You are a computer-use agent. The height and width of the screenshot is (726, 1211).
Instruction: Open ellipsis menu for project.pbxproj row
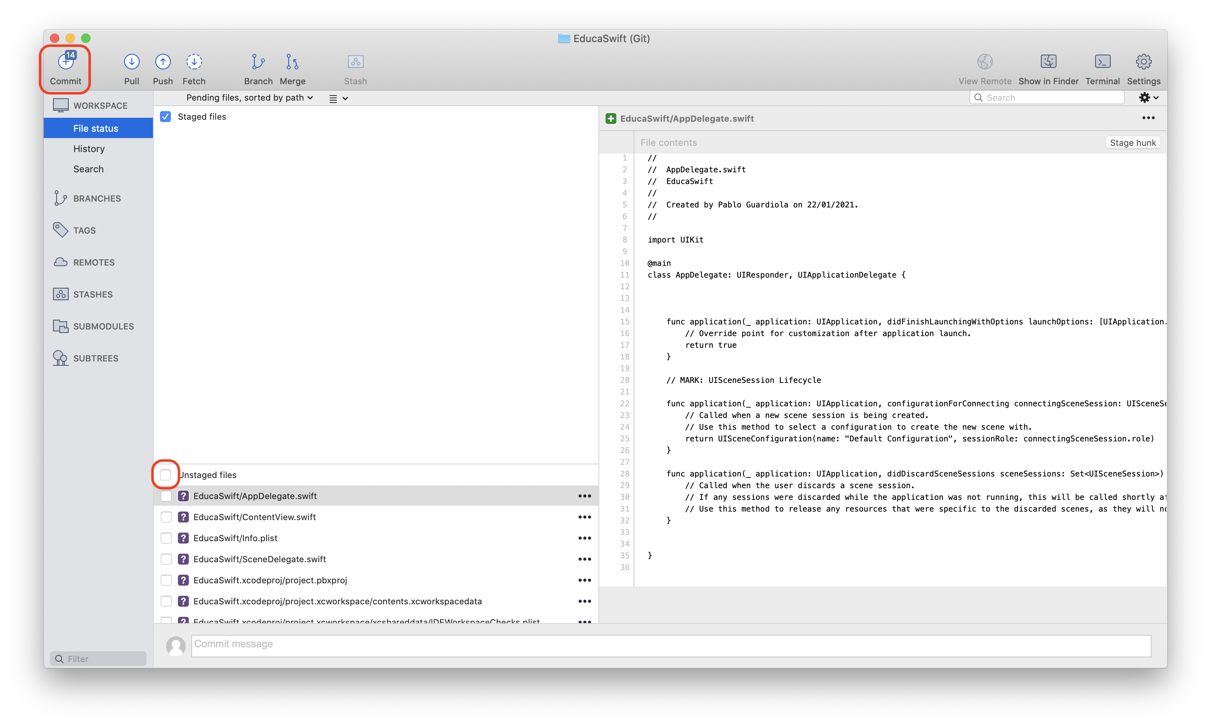click(x=584, y=580)
